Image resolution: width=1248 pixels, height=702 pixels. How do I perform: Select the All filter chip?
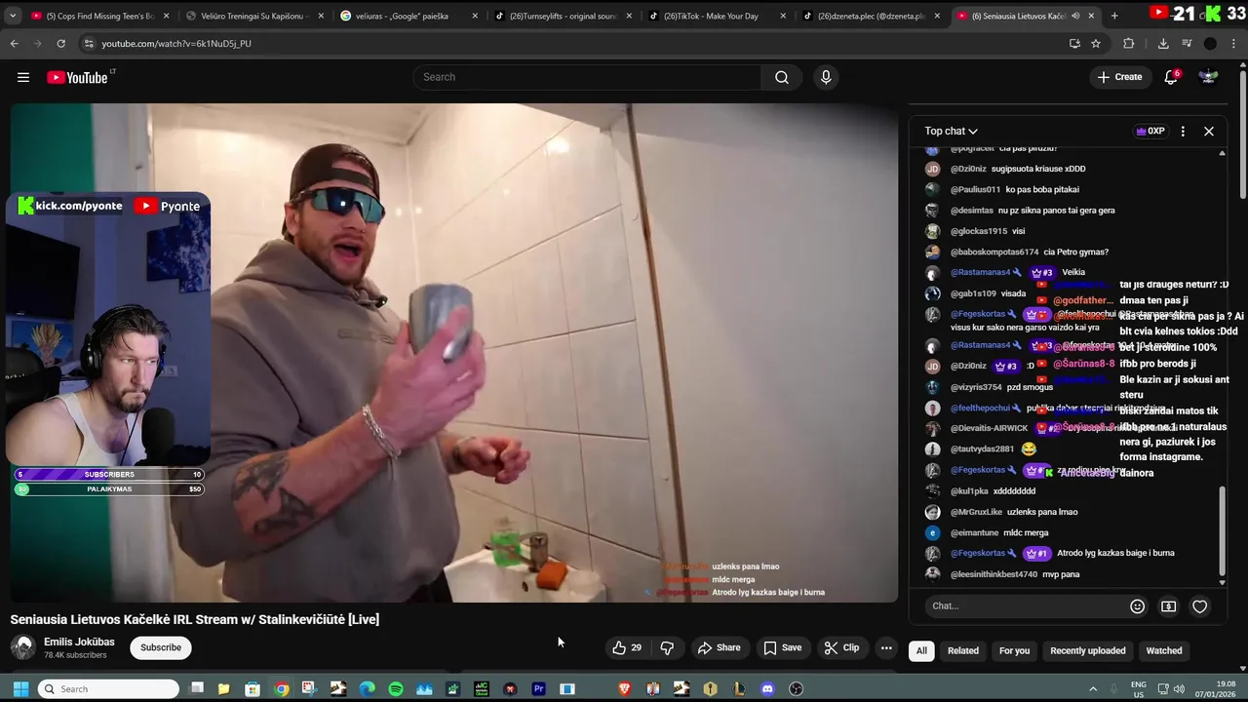coord(921,650)
